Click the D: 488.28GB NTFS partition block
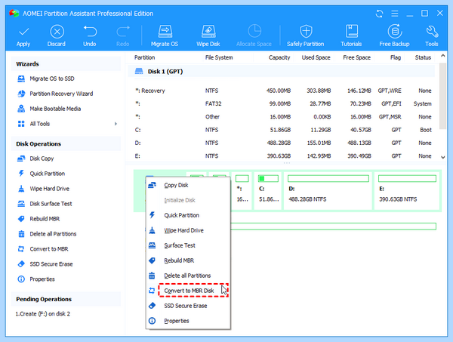 tap(328, 191)
